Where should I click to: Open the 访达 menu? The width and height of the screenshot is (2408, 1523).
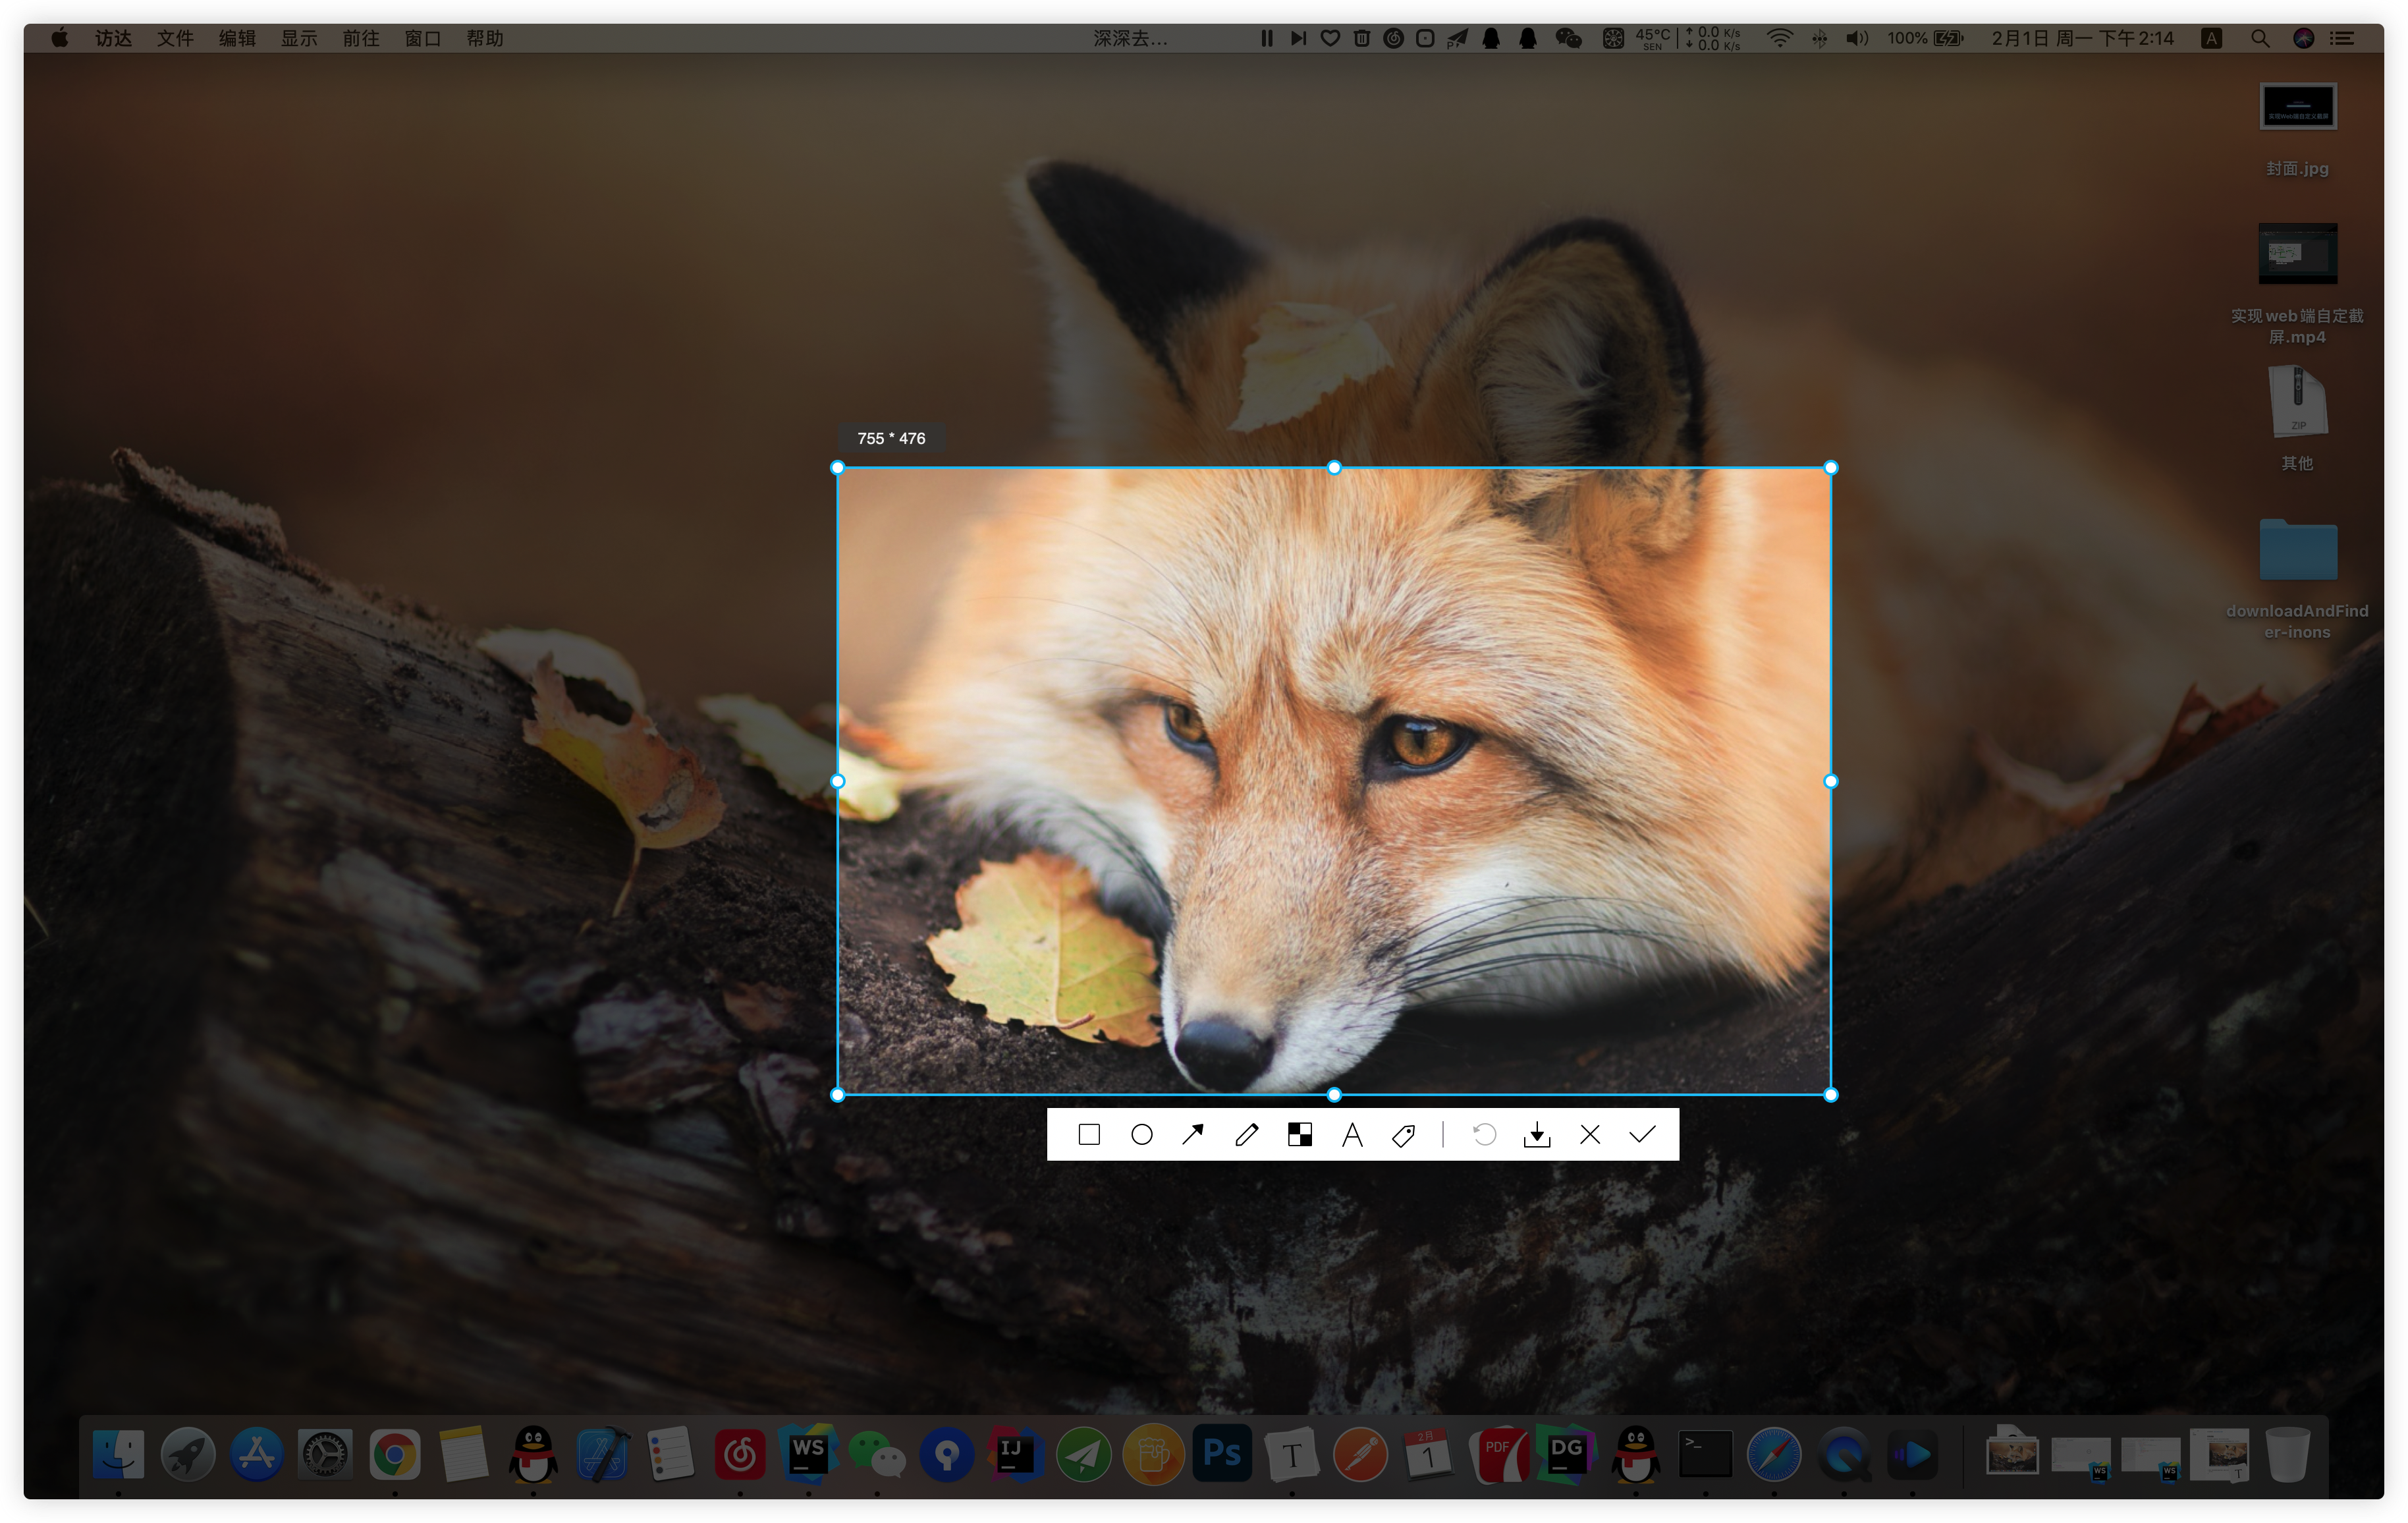113,38
